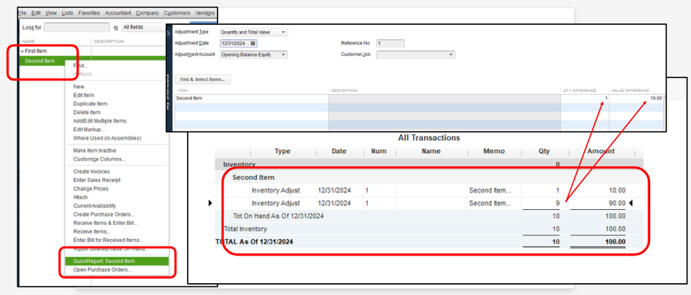Open the Accountant menu
Viewport: 691px width, 295px height.
click(x=118, y=13)
